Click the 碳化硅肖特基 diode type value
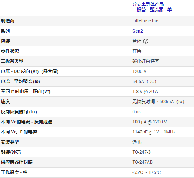Screen dimensions: 194x178 [146, 61]
